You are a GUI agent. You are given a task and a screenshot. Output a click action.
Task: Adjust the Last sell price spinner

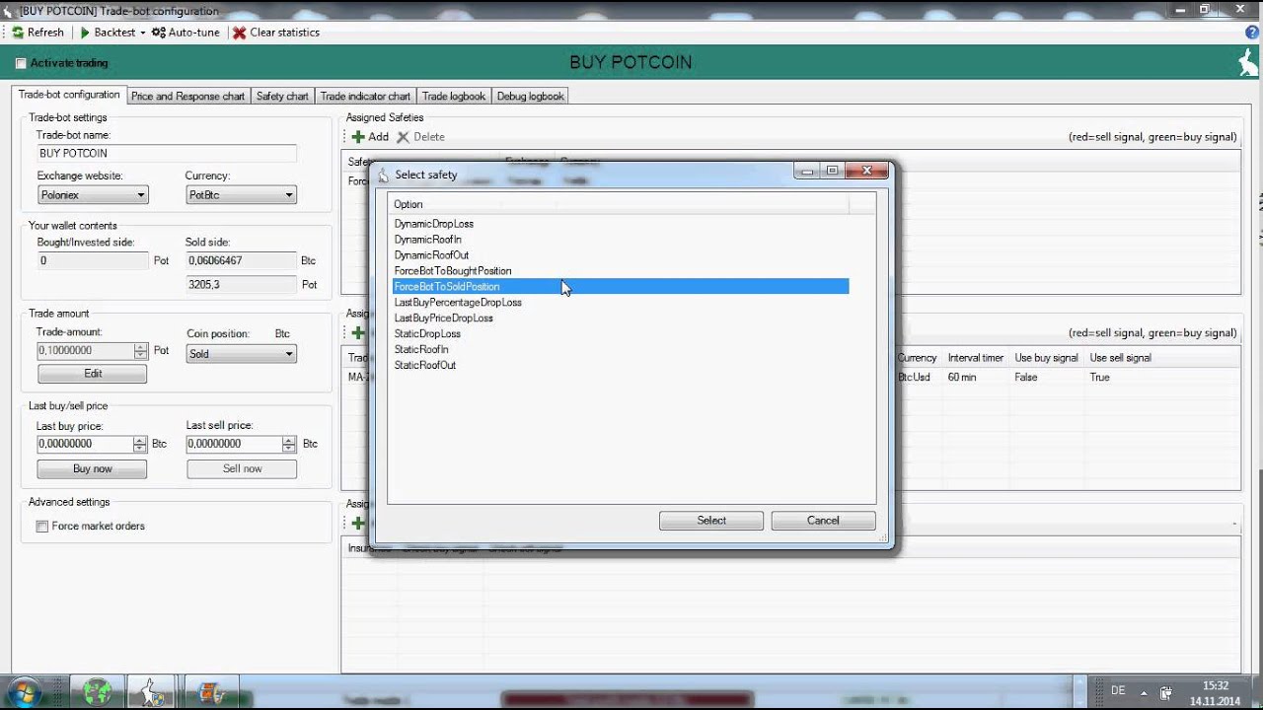[290, 444]
